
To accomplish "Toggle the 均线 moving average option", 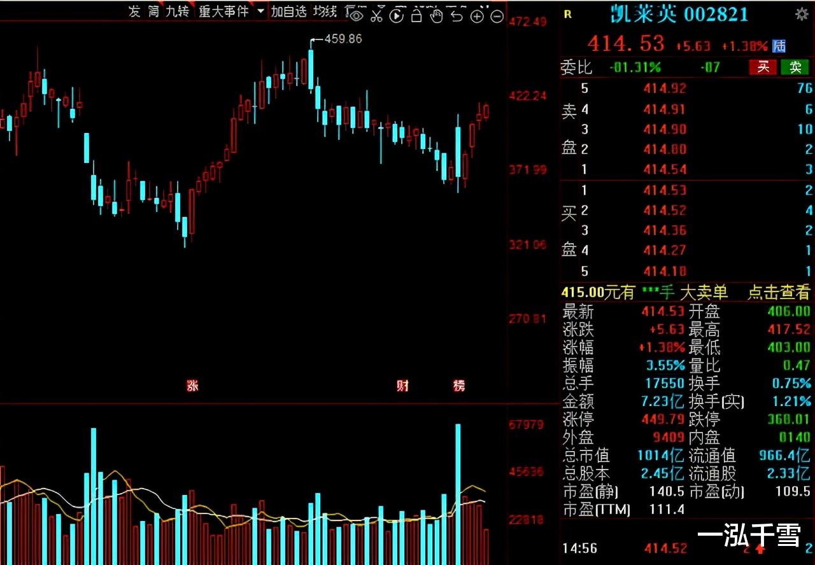I will pos(325,11).
